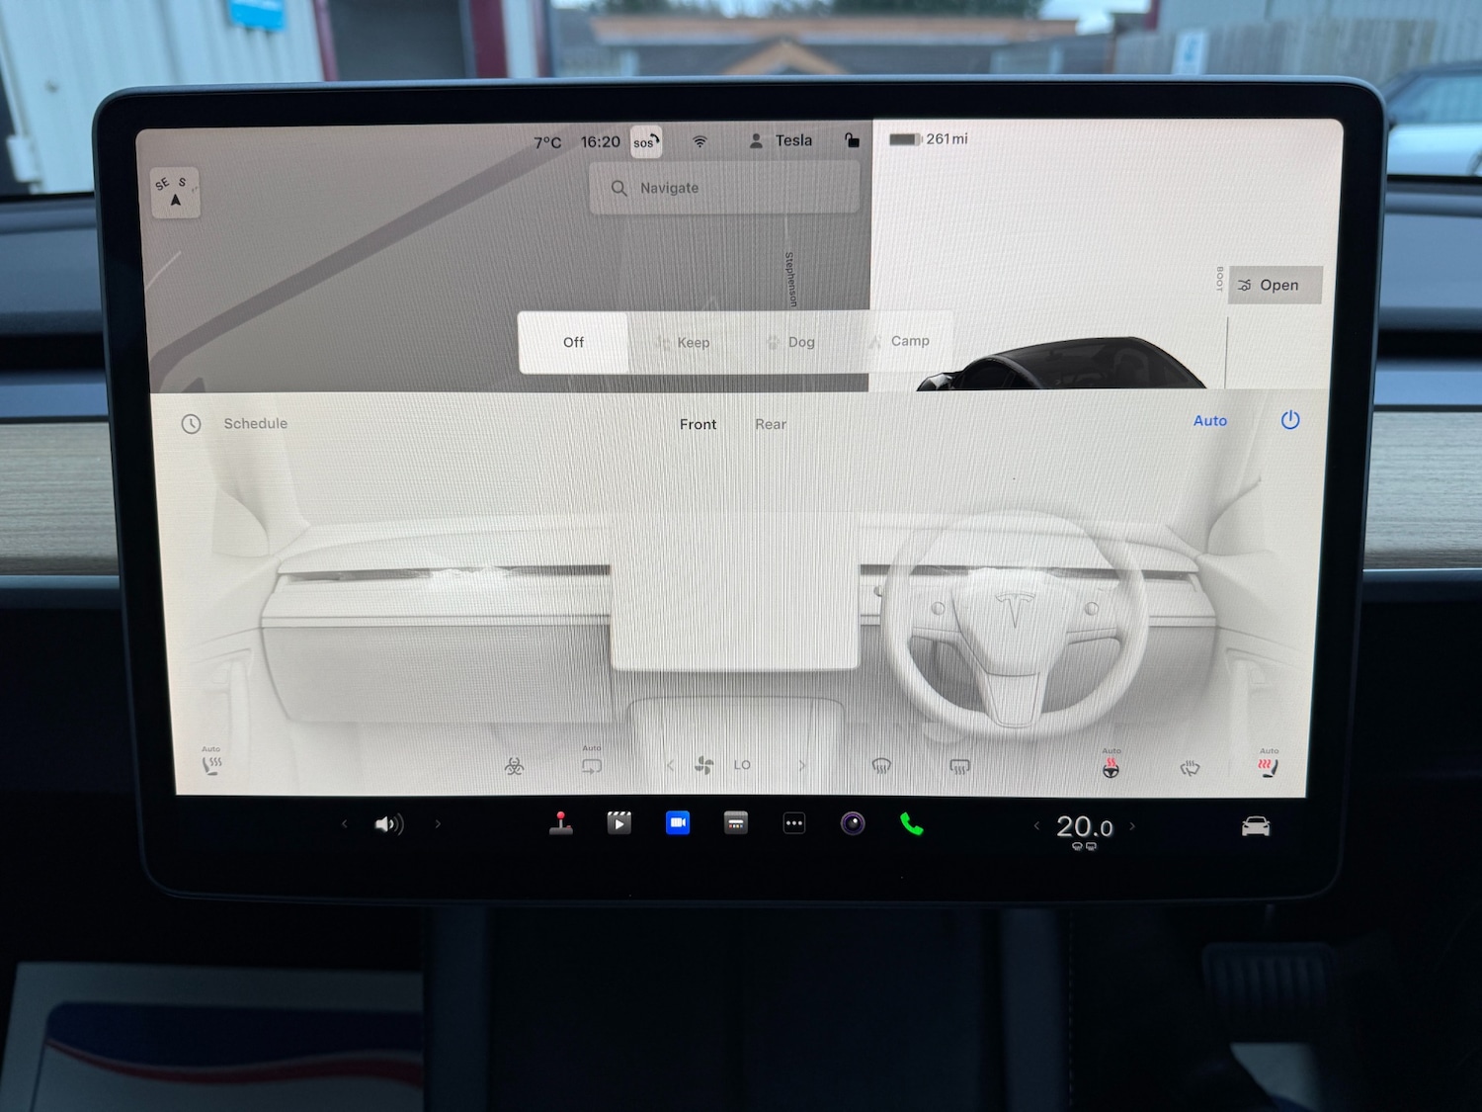Toggle cabin air recirculation
Screen dimensions: 1482x1112
pyautogui.click(x=591, y=765)
